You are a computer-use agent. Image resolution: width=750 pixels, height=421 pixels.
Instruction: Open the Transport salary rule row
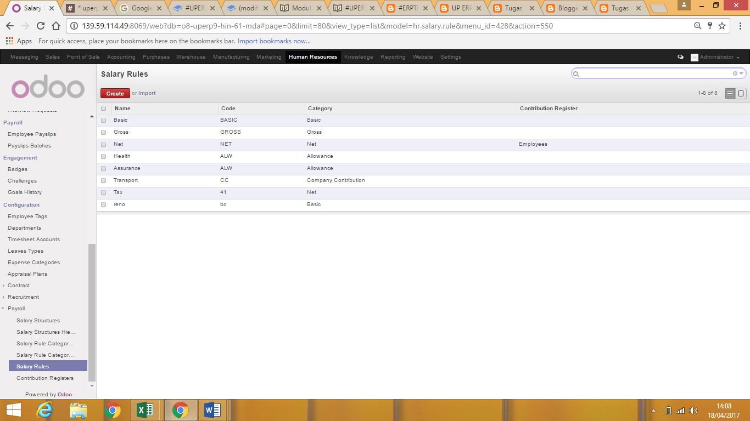(x=423, y=180)
